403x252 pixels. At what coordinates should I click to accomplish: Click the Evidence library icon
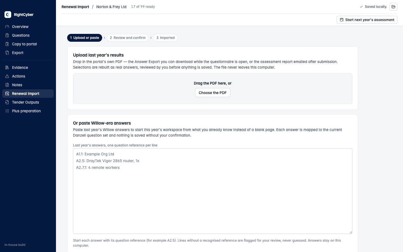(7, 67)
